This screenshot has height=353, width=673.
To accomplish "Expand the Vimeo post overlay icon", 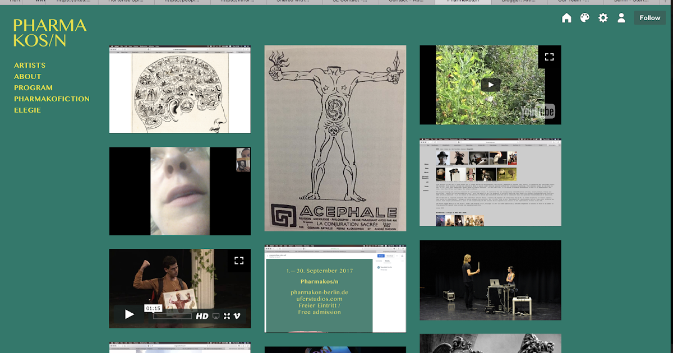I will (x=239, y=261).
